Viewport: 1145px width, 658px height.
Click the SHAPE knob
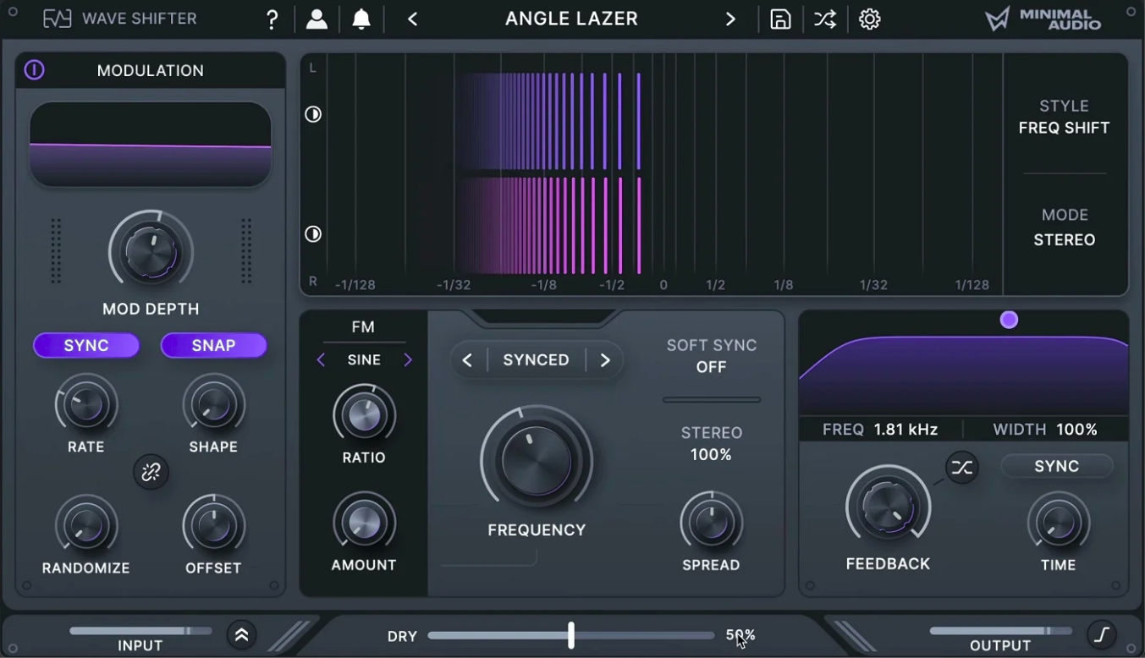[x=213, y=405]
